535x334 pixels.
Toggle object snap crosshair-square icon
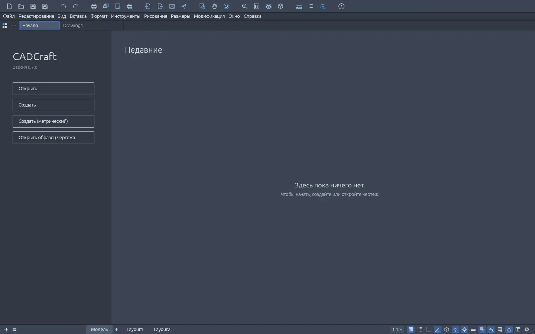(464, 330)
